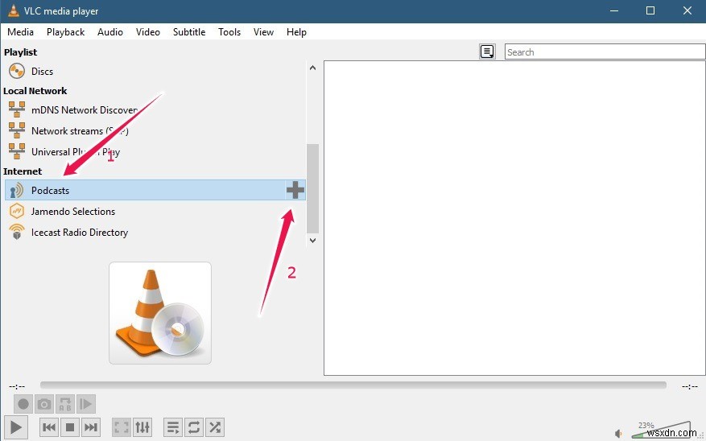The height and width of the screenshot is (441, 706).
Task: Click the Jamendo hexagon icon
Action: click(17, 211)
